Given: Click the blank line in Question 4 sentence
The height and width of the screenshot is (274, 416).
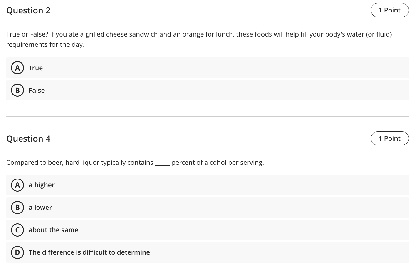Looking at the screenshot, I should point(162,165).
